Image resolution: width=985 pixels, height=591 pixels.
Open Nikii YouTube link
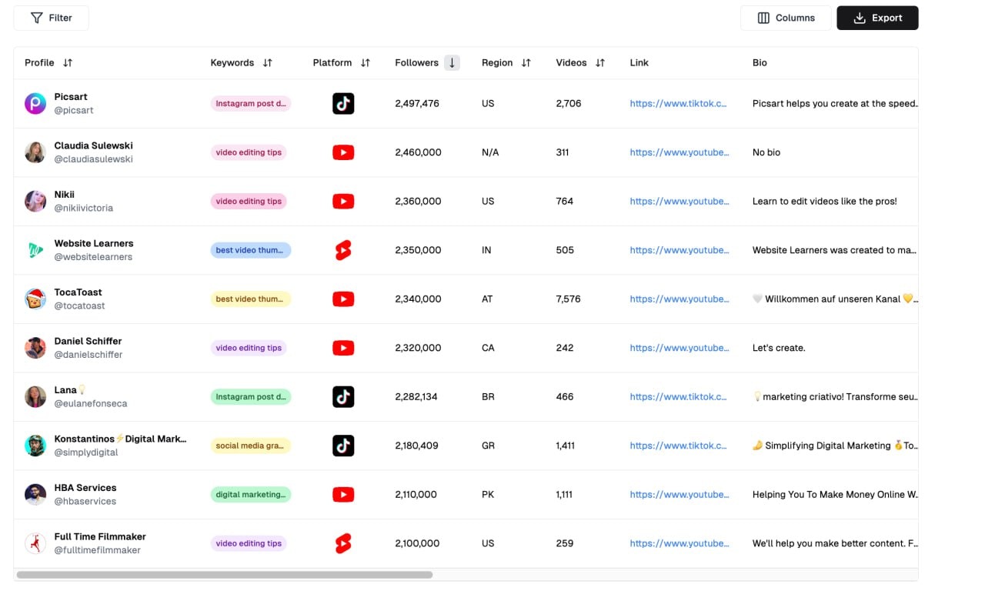tap(679, 201)
